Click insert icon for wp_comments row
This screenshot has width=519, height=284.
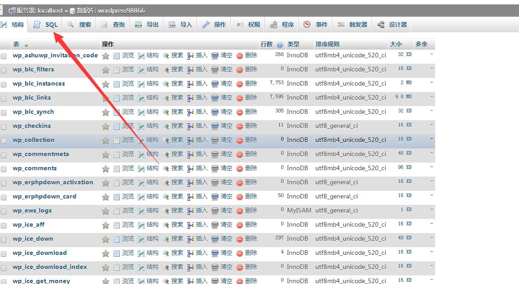point(190,168)
